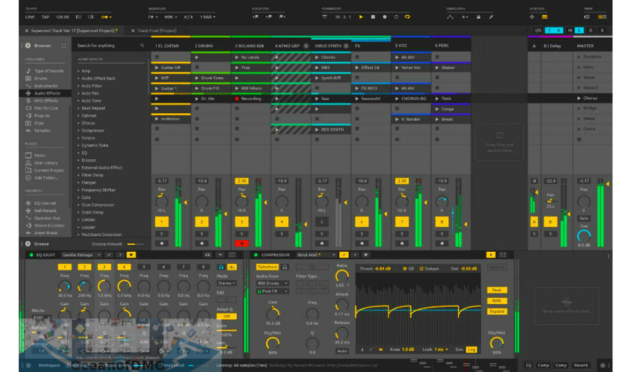The width and height of the screenshot is (632, 372).
Task: Open User Library in Places
Action: pyautogui.click(x=45, y=163)
